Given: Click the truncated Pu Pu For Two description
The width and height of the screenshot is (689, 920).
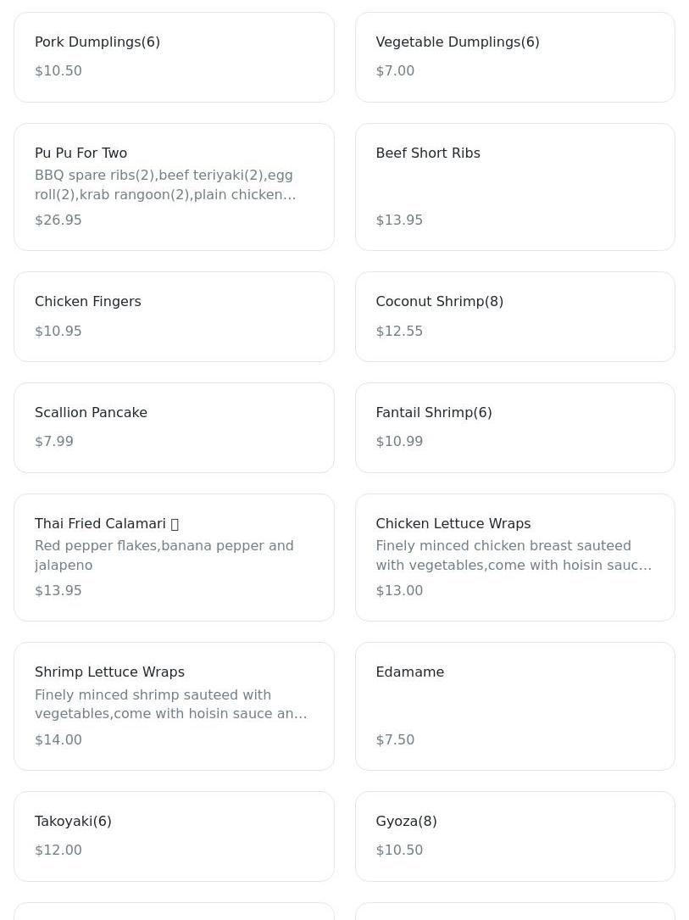Looking at the screenshot, I should point(165,185).
